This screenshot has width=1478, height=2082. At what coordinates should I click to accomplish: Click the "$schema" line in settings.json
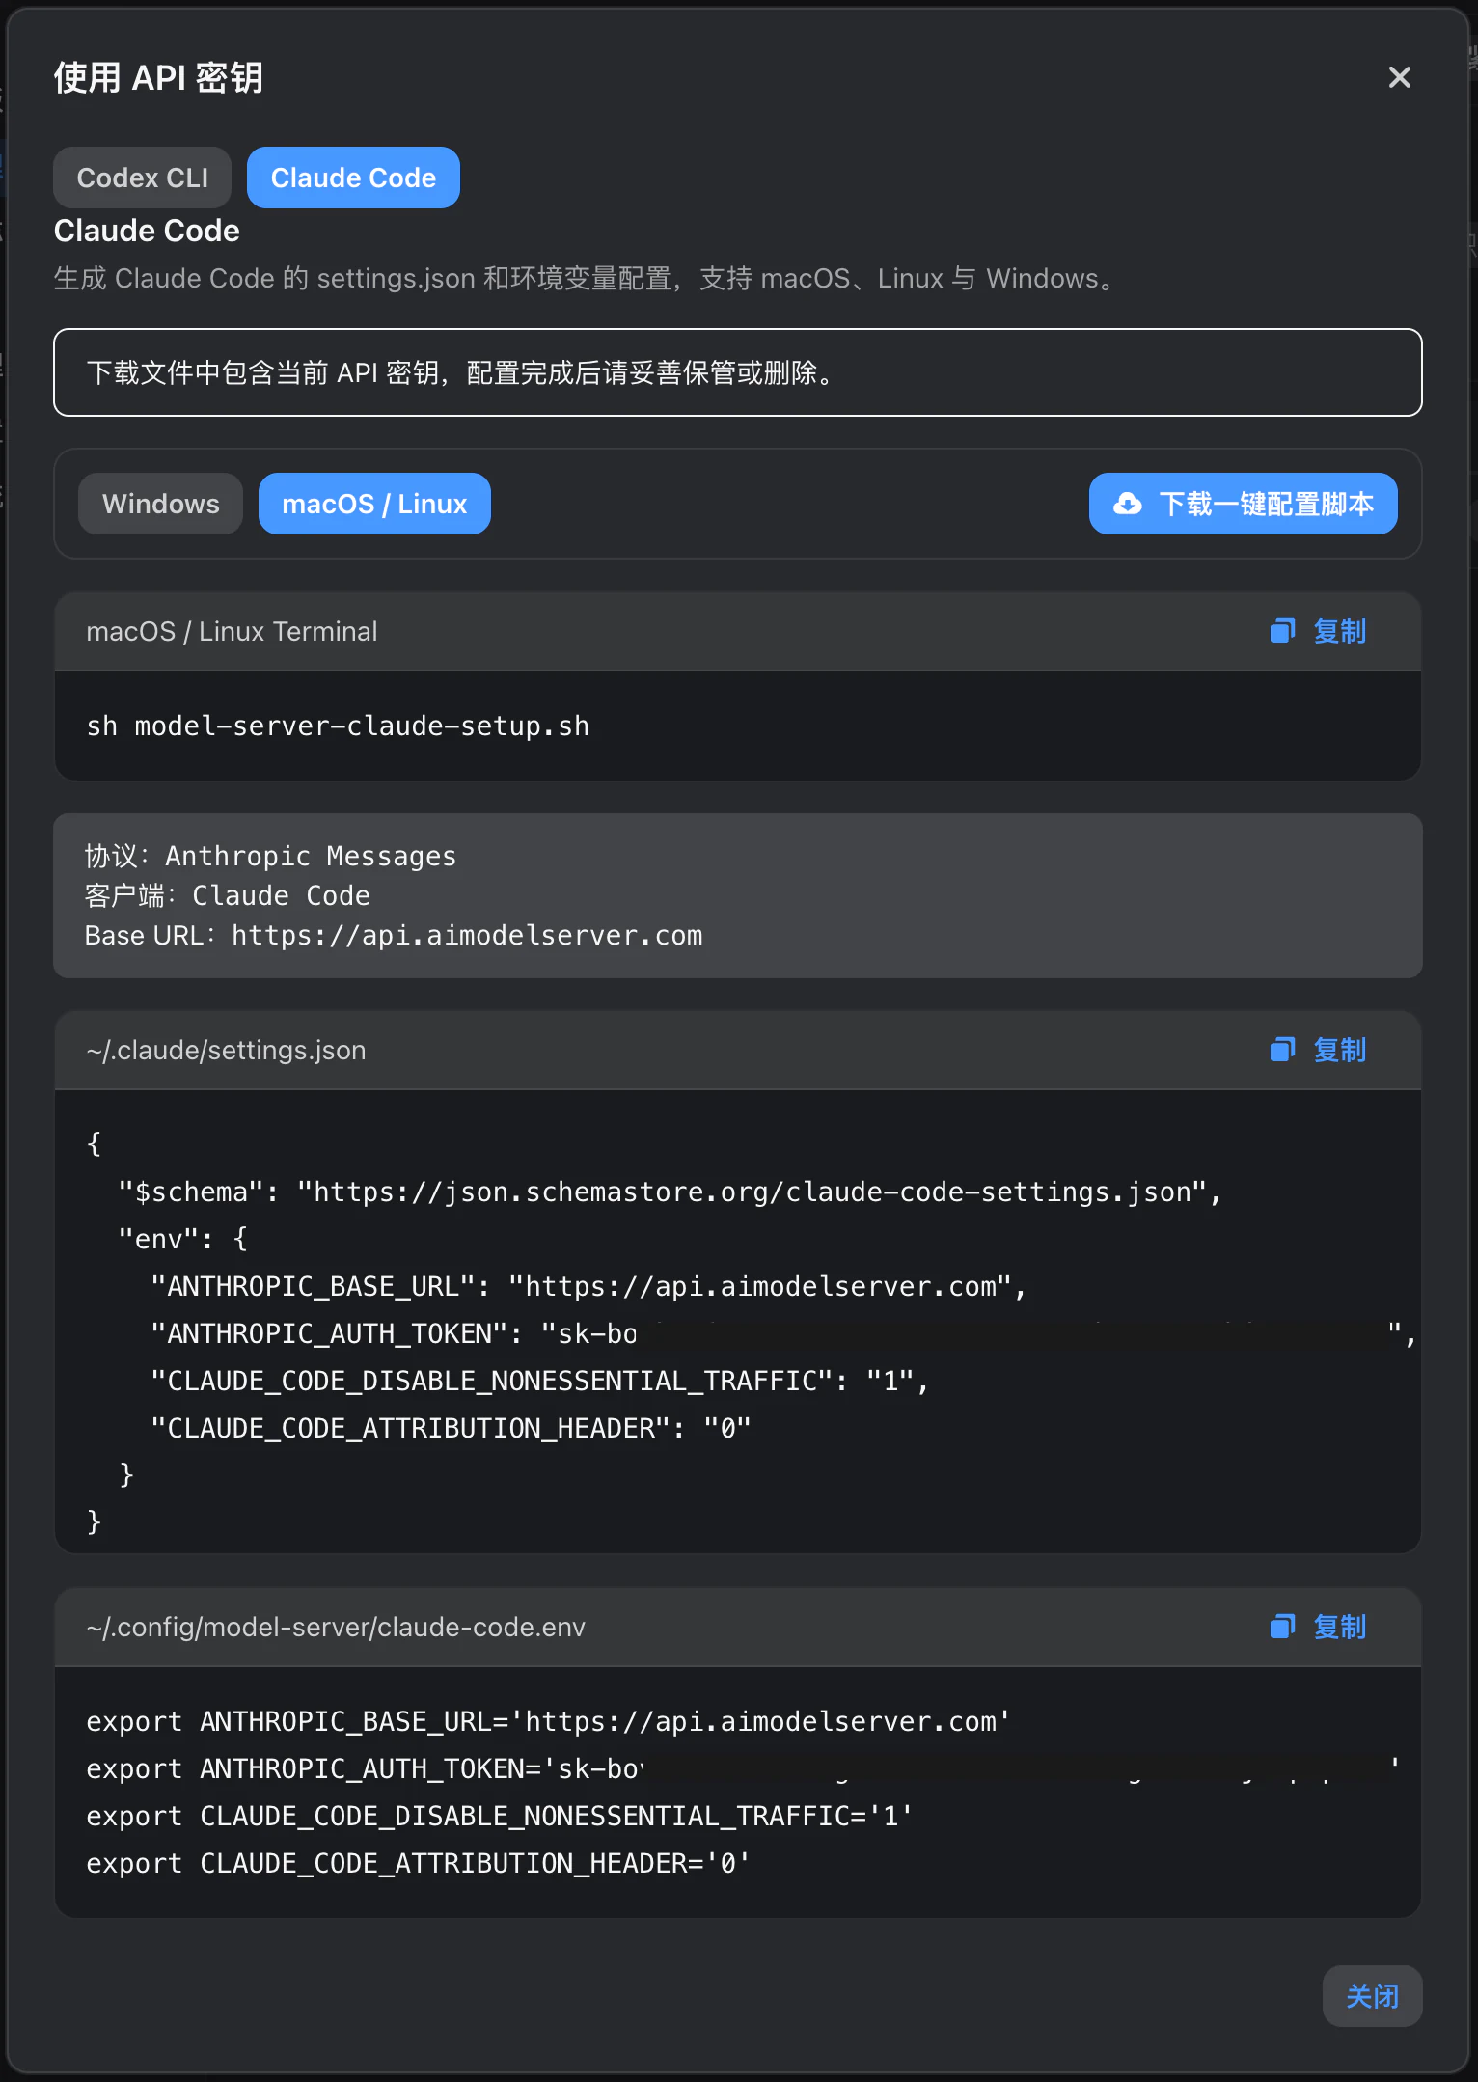pos(670,1192)
